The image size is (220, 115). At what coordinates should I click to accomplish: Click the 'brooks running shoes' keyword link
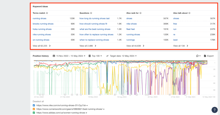43,24
